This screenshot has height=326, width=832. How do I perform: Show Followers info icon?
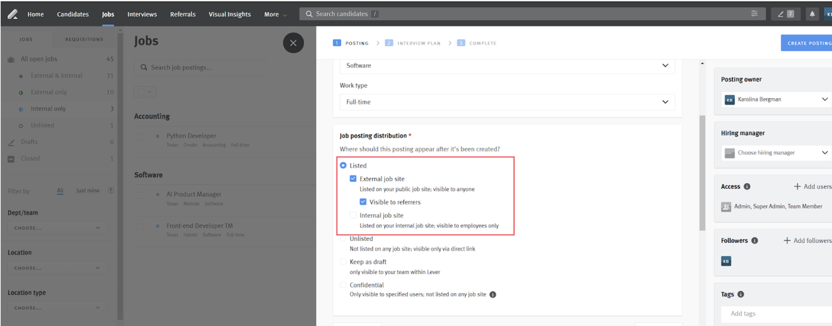tap(755, 240)
